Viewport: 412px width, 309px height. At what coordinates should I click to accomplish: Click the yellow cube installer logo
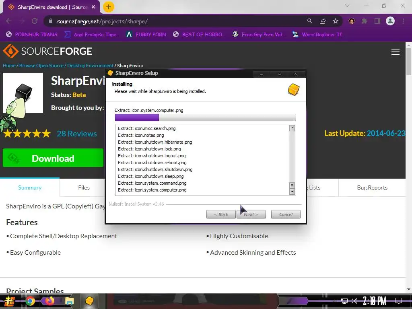point(294,90)
